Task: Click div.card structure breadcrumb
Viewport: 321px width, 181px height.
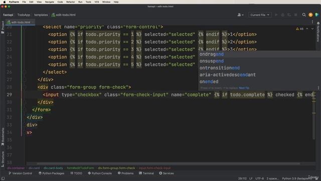Action: tap(34, 168)
